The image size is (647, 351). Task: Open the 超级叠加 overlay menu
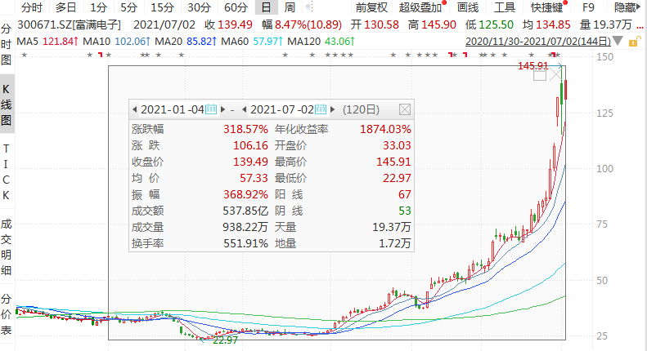[421, 7]
